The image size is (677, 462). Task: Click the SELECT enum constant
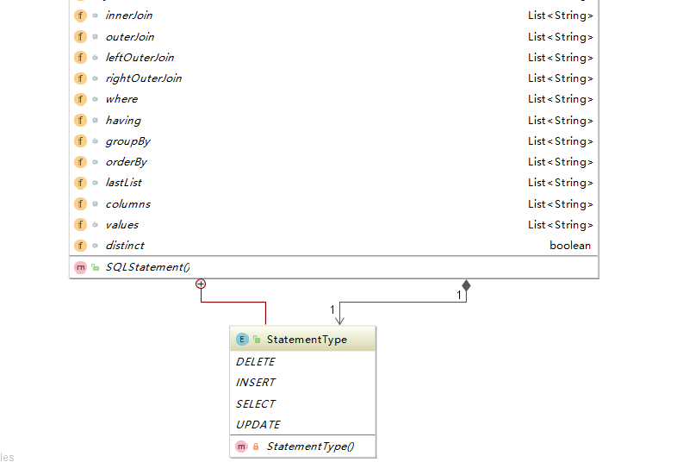(256, 403)
